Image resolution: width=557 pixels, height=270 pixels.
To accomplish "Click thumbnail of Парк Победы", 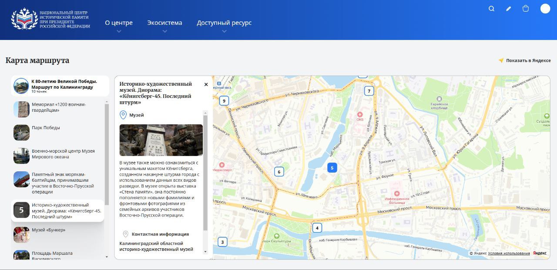I will click(x=21, y=133).
